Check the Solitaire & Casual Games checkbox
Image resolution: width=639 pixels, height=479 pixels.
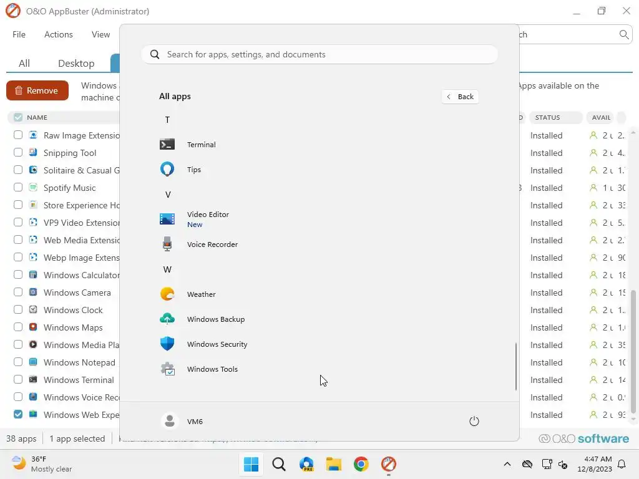(18, 170)
